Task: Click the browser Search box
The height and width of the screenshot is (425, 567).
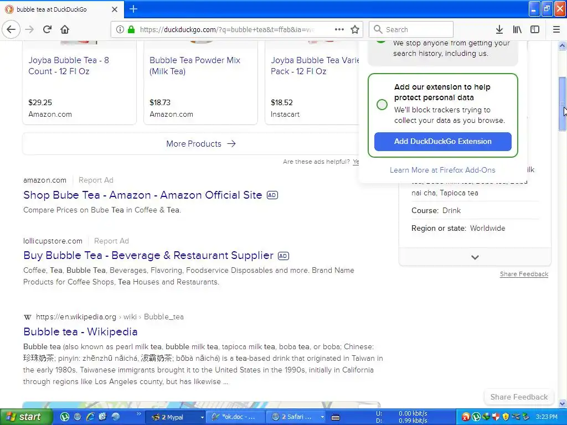Action: (x=411, y=29)
